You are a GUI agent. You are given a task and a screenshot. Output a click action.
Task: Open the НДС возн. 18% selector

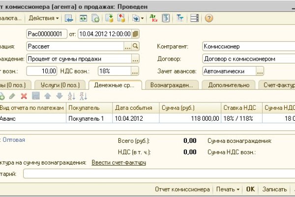click(136, 71)
